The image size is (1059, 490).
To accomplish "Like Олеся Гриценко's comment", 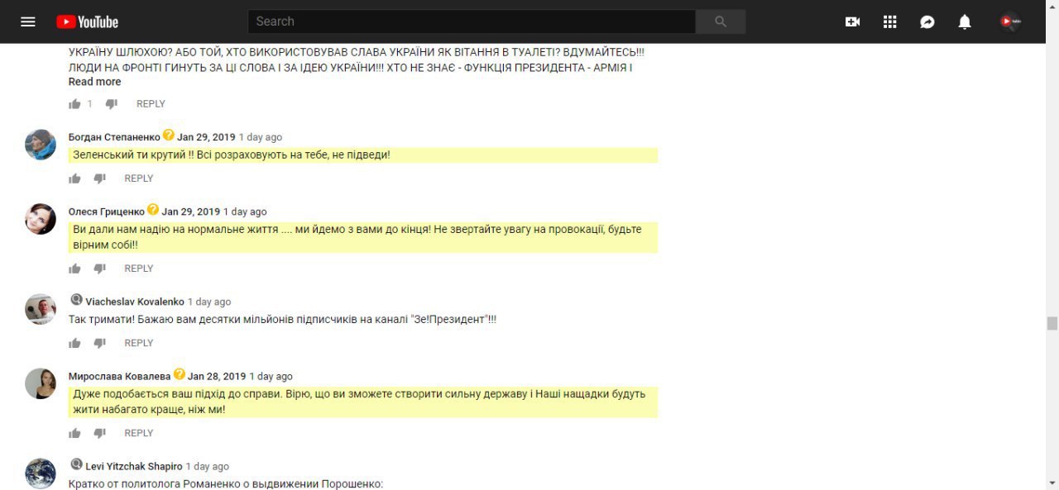I will pyautogui.click(x=74, y=269).
